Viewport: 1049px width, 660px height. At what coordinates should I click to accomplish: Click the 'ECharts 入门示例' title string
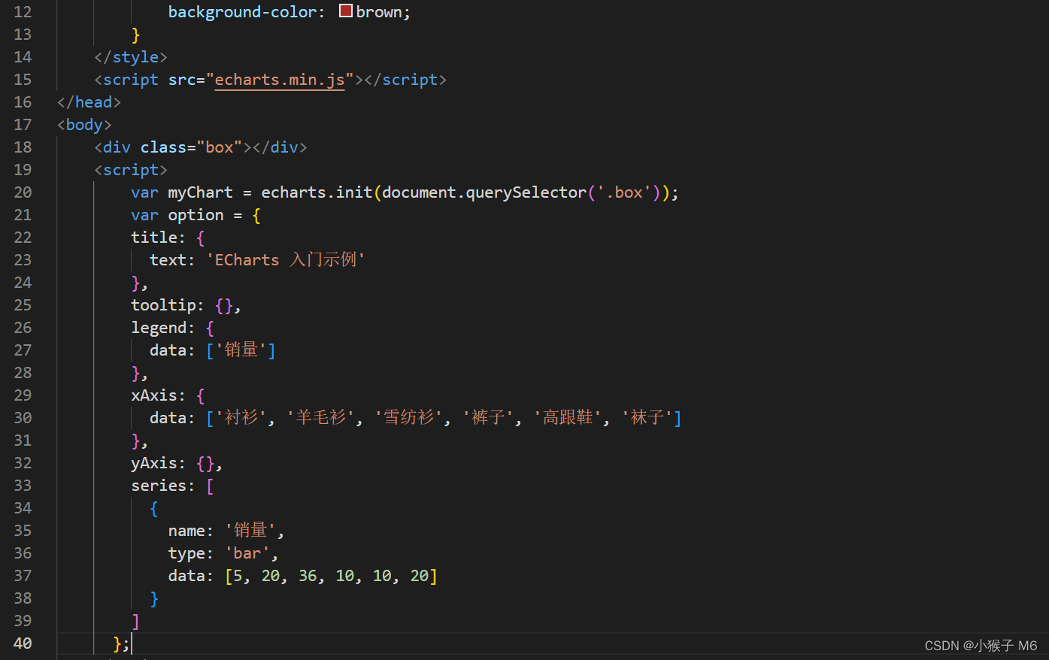point(286,260)
